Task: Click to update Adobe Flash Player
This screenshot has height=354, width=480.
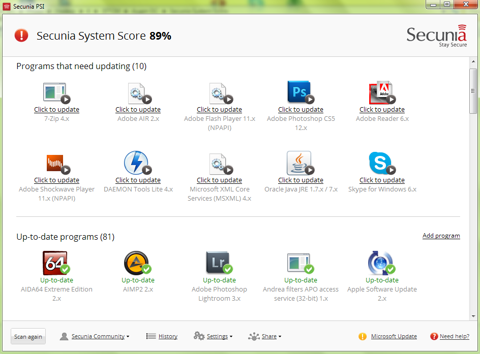Action: click(x=220, y=109)
